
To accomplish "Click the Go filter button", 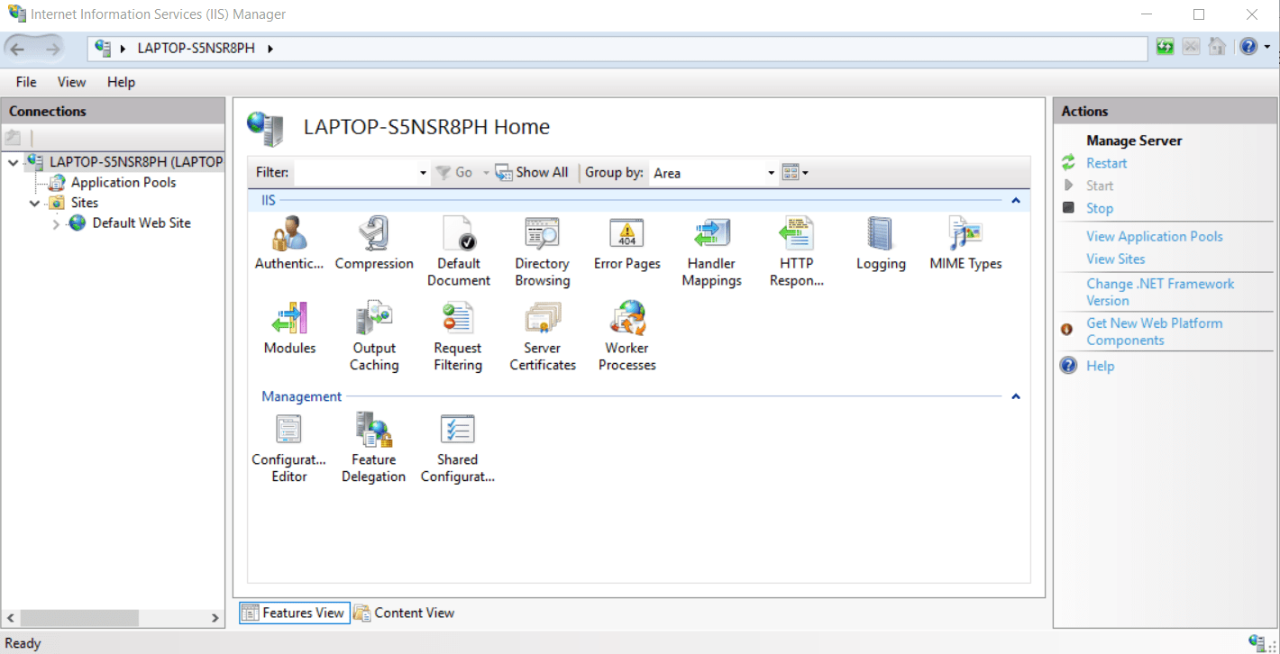I will [x=453, y=172].
